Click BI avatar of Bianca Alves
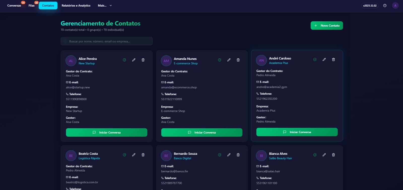 click(x=261, y=156)
